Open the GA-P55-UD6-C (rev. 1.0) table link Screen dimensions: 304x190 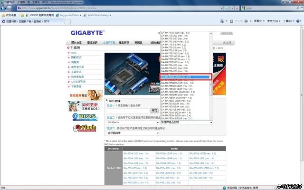(136, 182)
